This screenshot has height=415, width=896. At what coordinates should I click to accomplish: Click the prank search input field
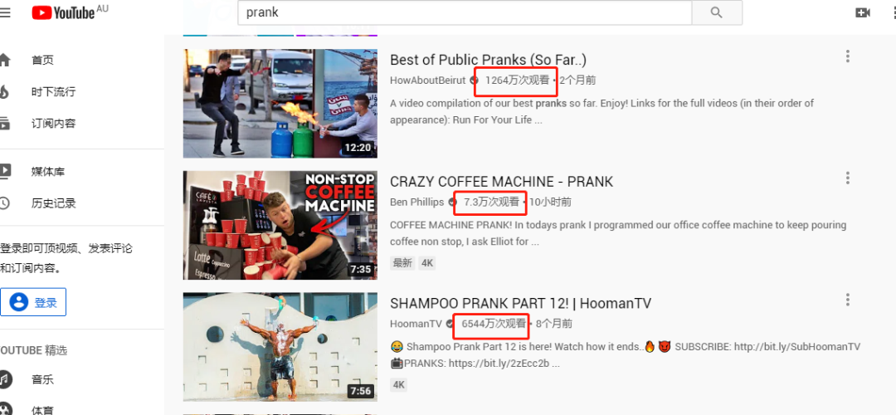(465, 12)
